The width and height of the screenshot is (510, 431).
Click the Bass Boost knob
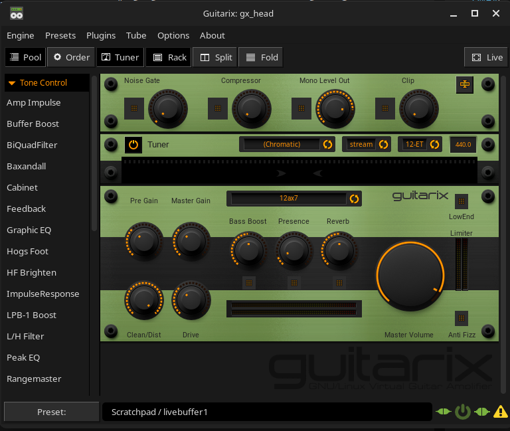point(249,250)
